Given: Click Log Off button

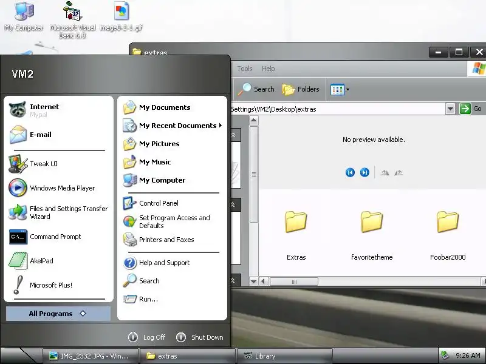Looking at the screenshot, I should click(146, 337).
